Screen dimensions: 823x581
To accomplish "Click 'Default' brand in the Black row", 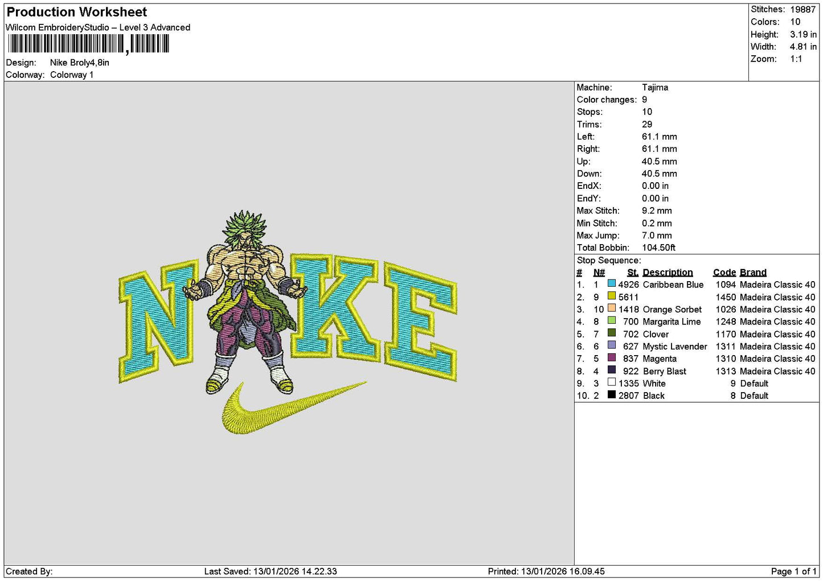I will pos(754,396).
